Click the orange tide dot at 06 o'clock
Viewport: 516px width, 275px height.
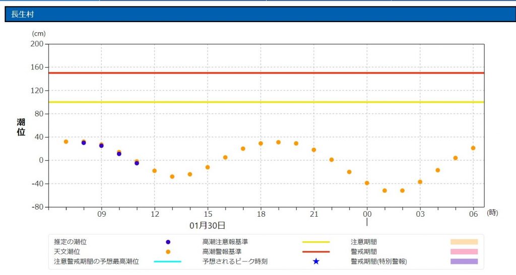[473, 148]
